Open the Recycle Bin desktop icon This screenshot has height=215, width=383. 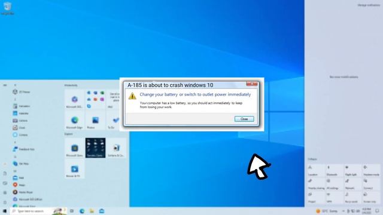pos(7,8)
